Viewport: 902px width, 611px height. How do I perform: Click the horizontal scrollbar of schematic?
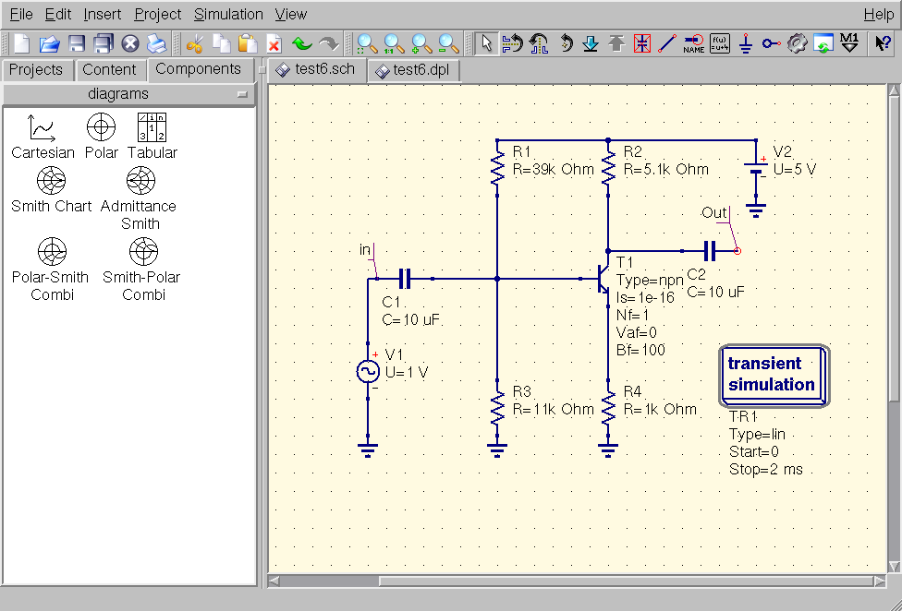point(577,581)
